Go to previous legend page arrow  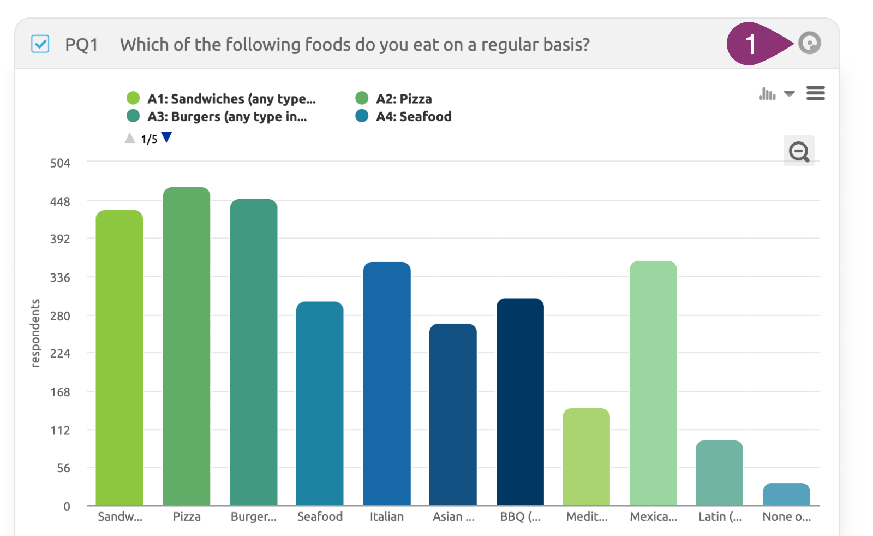[130, 138]
